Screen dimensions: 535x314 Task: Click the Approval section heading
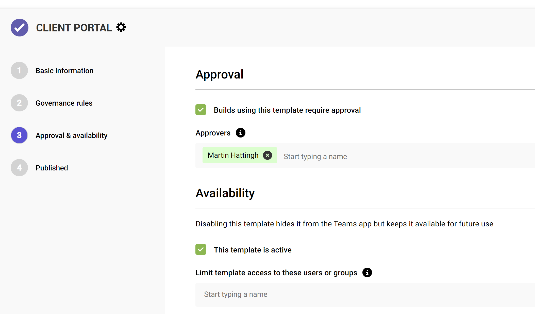(220, 74)
